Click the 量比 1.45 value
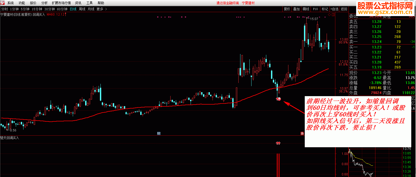 click(x=411, y=88)
